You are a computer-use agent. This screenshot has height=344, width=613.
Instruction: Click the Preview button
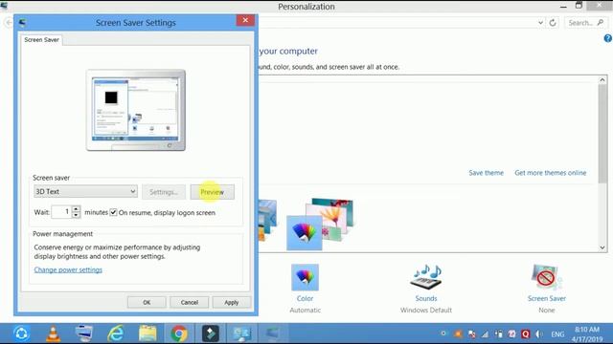pos(213,192)
